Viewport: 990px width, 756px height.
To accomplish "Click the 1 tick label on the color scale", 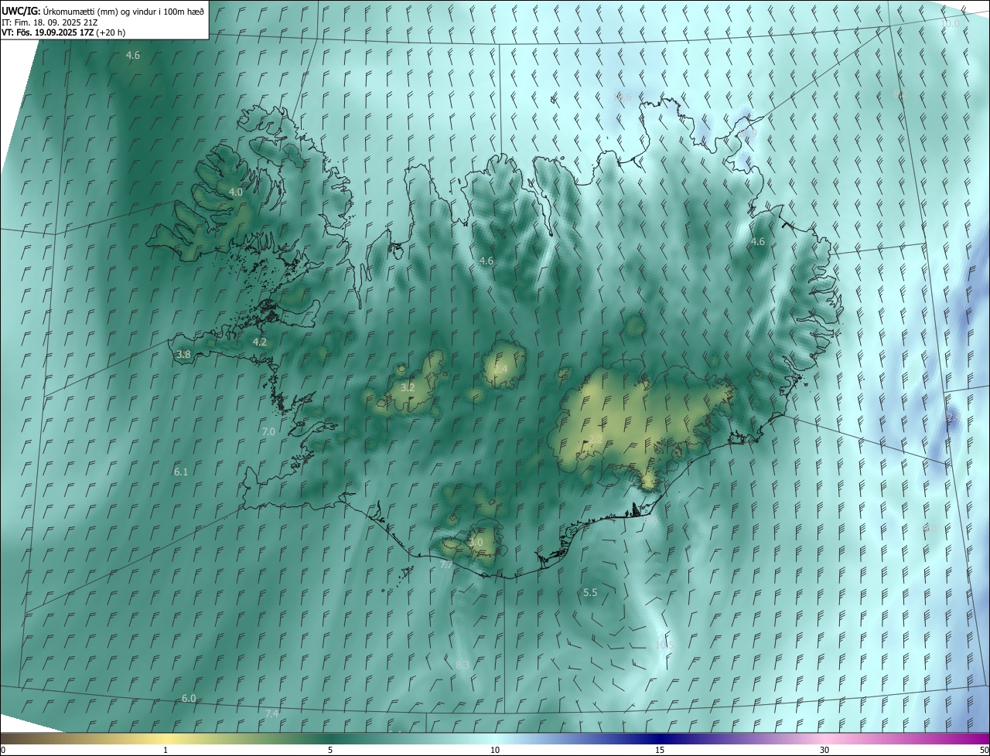I will click(x=166, y=750).
